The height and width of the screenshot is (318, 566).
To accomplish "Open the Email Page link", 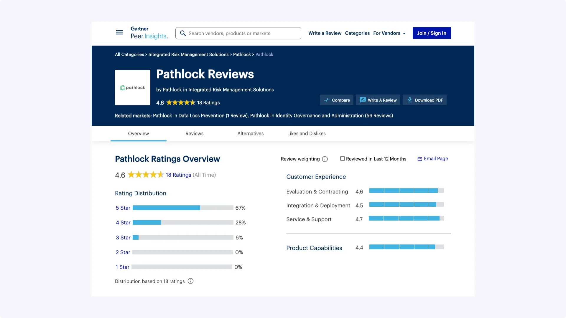I will pyautogui.click(x=433, y=159).
